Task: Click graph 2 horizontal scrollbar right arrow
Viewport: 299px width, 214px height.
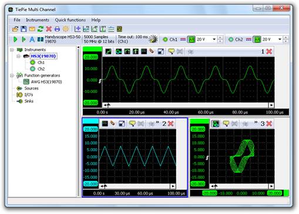Action: (173, 186)
